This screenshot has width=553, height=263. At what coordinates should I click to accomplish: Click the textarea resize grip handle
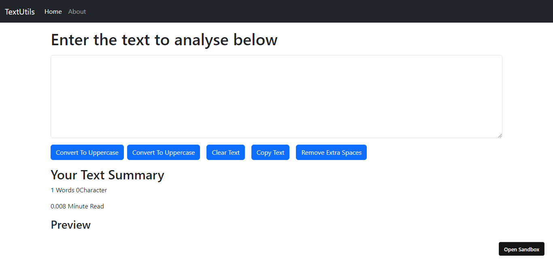(x=500, y=136)
